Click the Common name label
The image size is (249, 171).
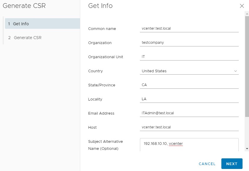[x=102, y=29]
